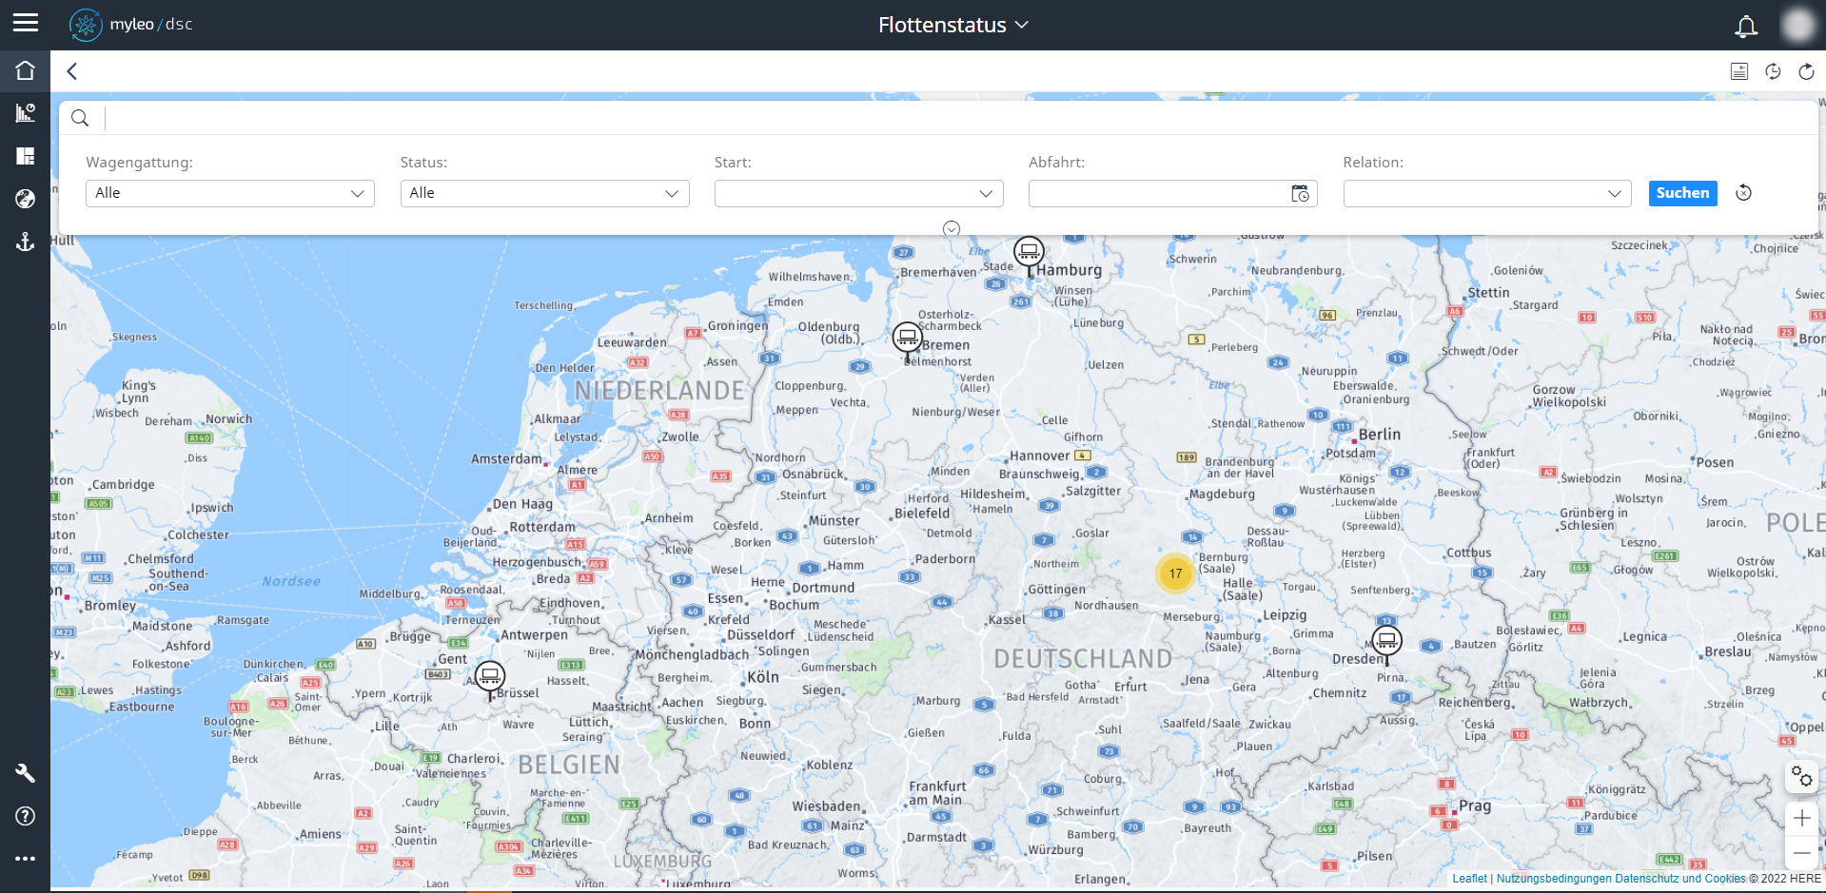Viewport: 1826px width, 893px height.
Task: Click the myleo/dsc logo
Action: pos(131,25)
